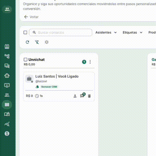The width and height of the screenshot is (156, 156).
Task: Click the @luizsvl handle text
Action: [41, 81]
